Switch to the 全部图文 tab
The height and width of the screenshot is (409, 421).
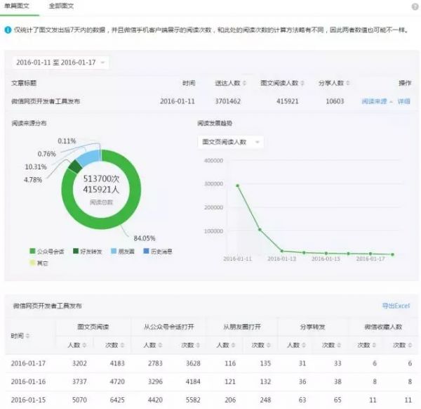pos(61,6)
